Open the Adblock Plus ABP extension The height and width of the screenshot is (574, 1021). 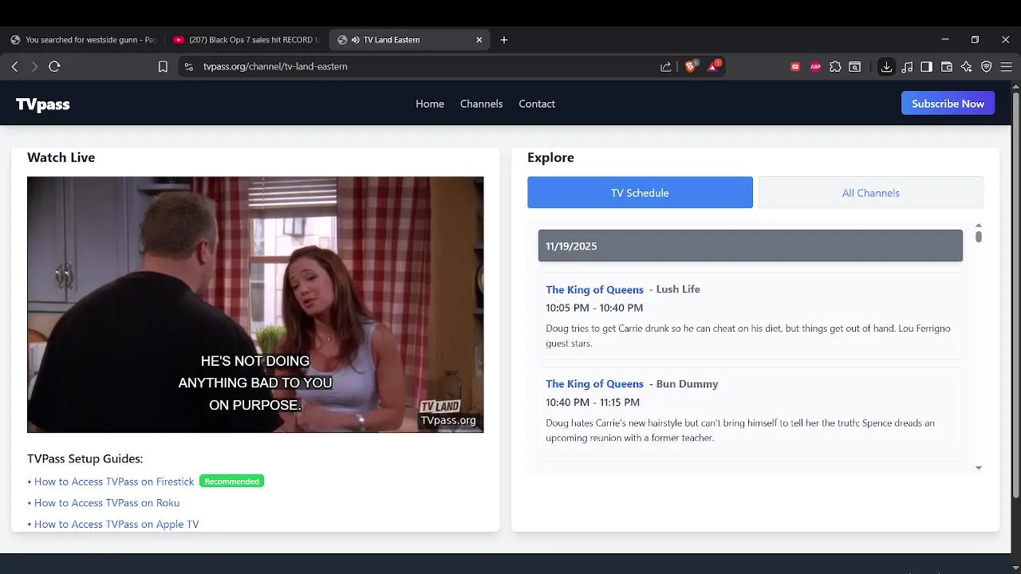(815, 67)
